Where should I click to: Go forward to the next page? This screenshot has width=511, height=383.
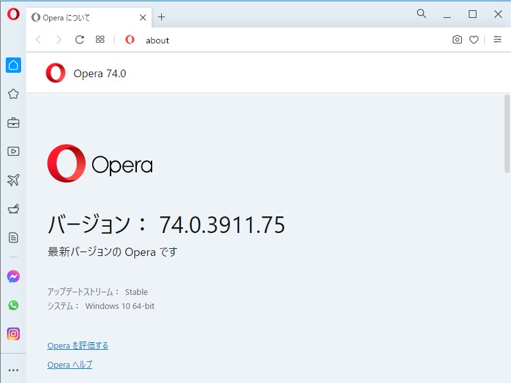[59, 40]
